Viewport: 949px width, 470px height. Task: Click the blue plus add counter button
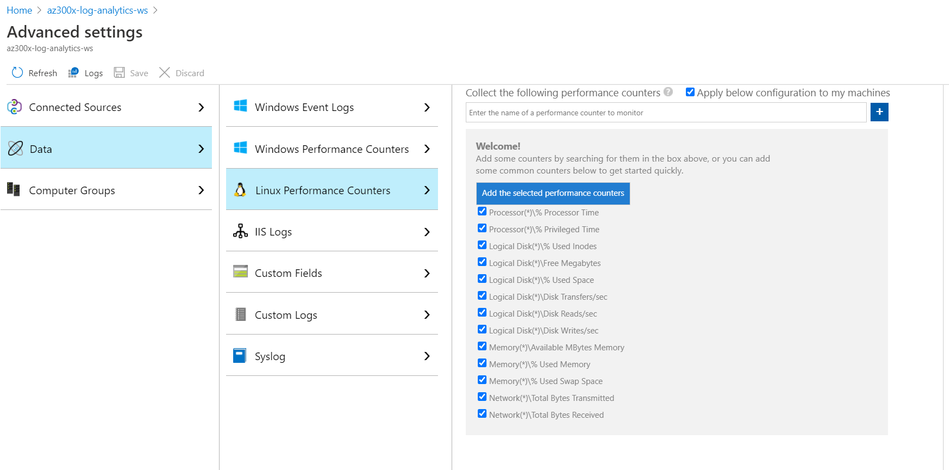[x=879, y=112]
